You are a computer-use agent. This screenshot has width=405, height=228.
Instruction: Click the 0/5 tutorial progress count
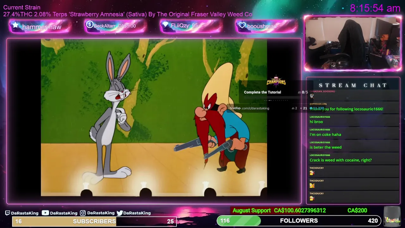305,92
